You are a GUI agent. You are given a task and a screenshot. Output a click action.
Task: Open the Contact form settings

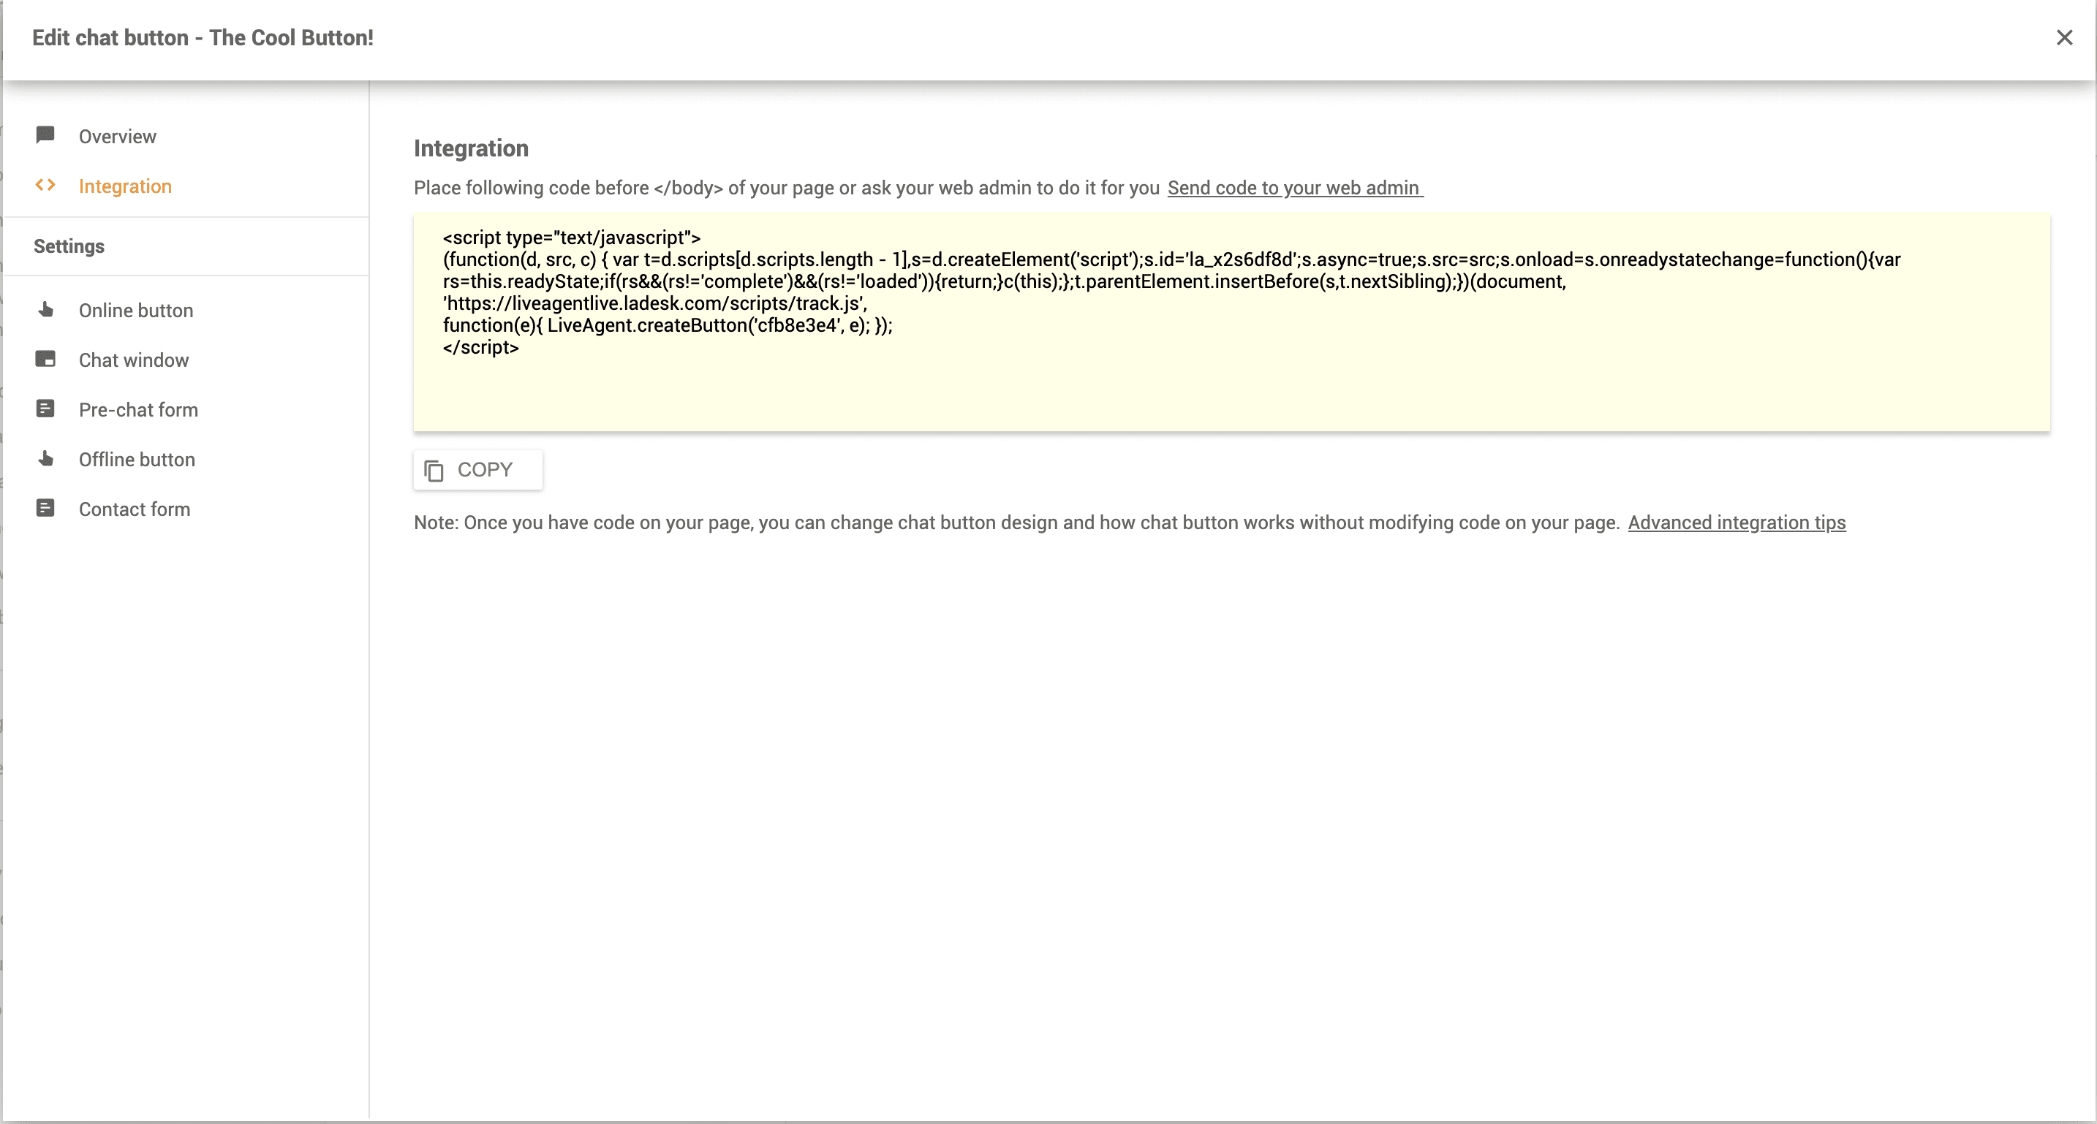click(x=135, y=509)
